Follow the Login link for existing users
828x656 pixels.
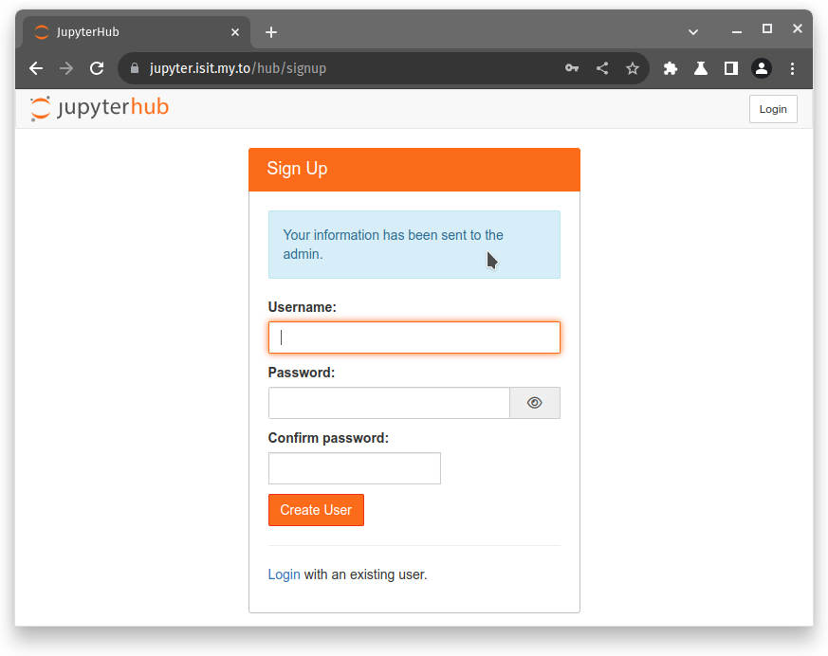click(284, 574)
